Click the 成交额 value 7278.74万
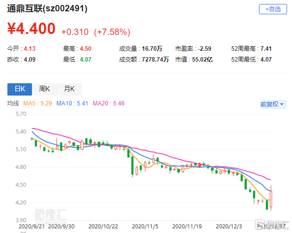Image resolution: width=292 pixels, height=233 pixels. click(x=155, y=60)
